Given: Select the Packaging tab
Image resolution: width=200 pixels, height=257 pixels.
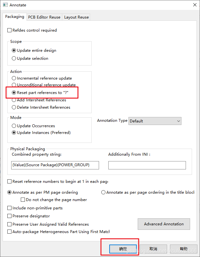Looking at the screenshot, I should click(15, 17).
